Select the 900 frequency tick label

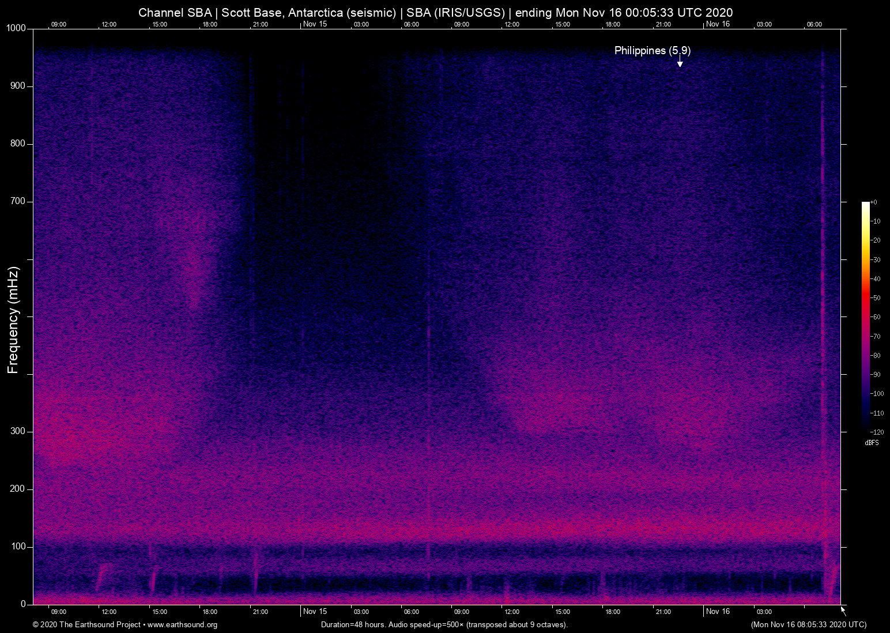(18, 86)
